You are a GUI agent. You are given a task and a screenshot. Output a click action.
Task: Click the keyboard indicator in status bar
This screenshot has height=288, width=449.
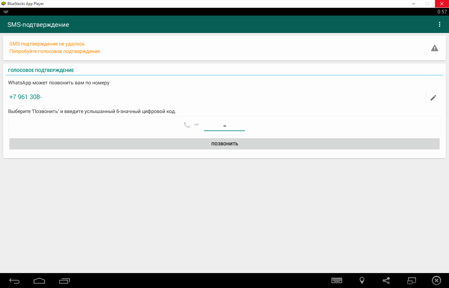point(6,12)
